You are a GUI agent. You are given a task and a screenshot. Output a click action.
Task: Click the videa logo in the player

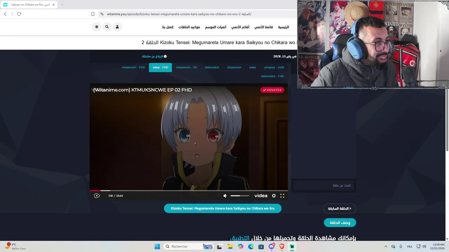click(x=261, y=196)
